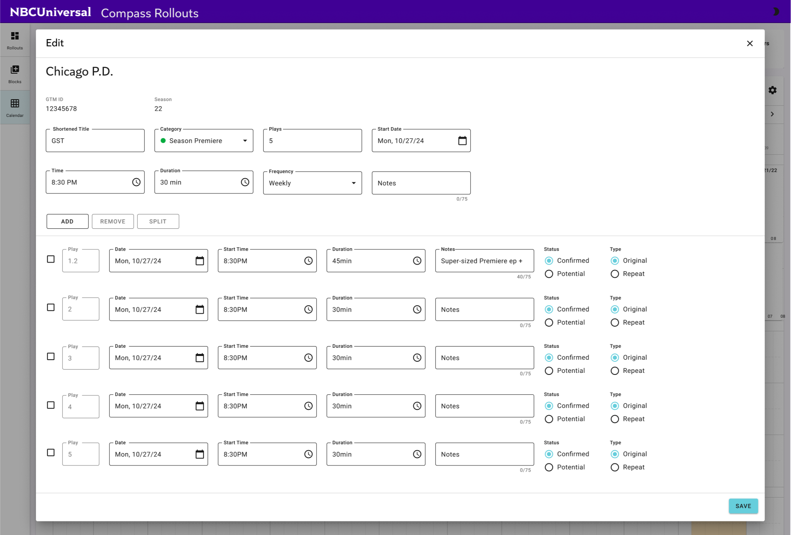Click the Start Time clock icon for play 3
791x535 pixels.
[308, 358]
